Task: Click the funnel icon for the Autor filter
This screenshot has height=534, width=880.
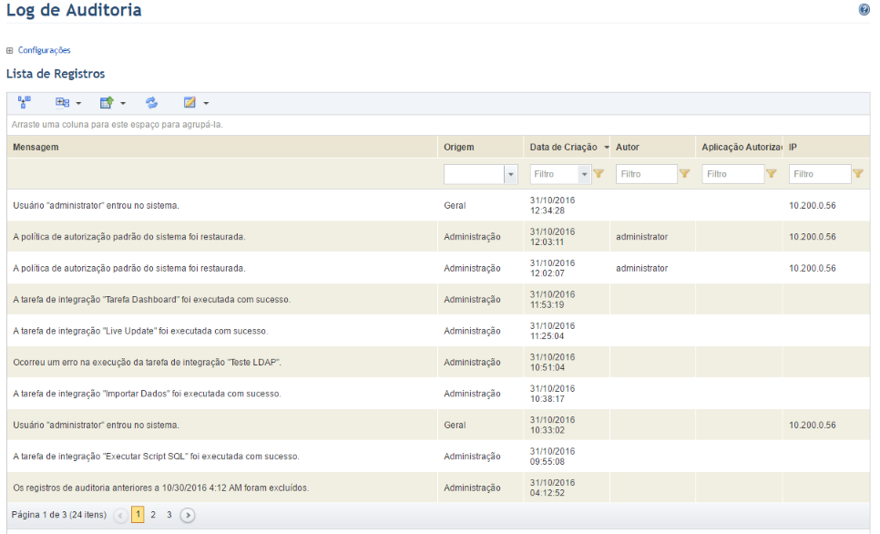Action: 685,173
